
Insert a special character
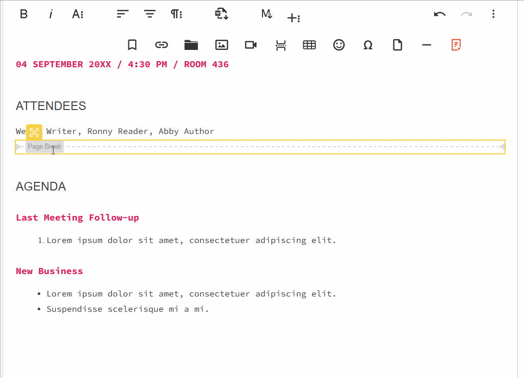[368, 45]
